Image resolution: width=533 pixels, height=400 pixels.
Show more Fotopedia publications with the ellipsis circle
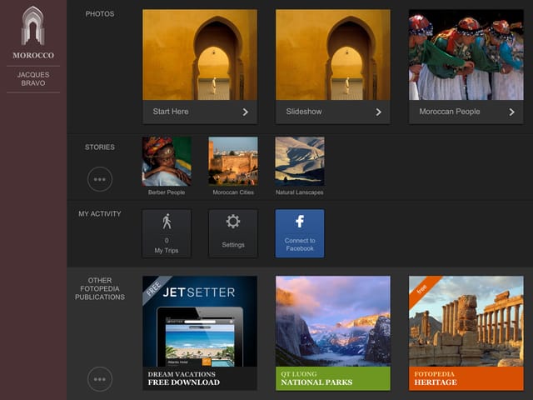click(x=100, y=379)
